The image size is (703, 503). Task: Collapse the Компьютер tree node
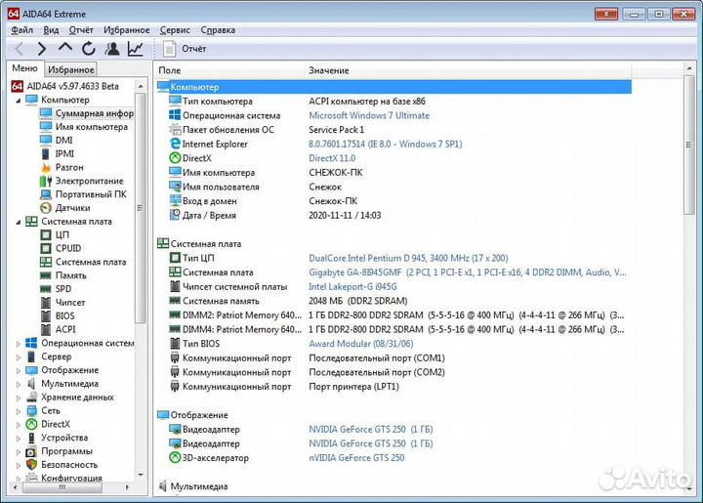click(19, 101)
